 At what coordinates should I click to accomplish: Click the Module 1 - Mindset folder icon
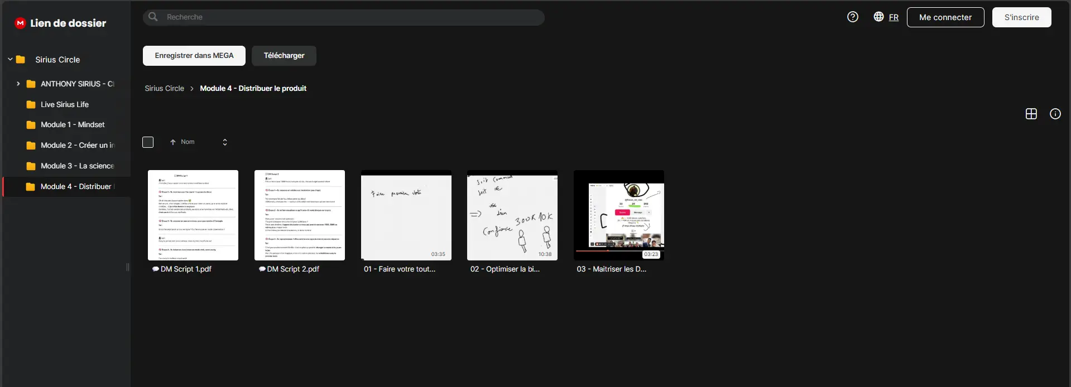click(31, 125)
